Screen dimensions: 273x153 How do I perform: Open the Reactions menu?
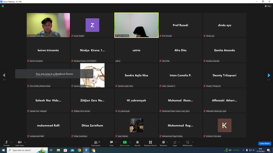pyautogui.click(x=163, y=143)
